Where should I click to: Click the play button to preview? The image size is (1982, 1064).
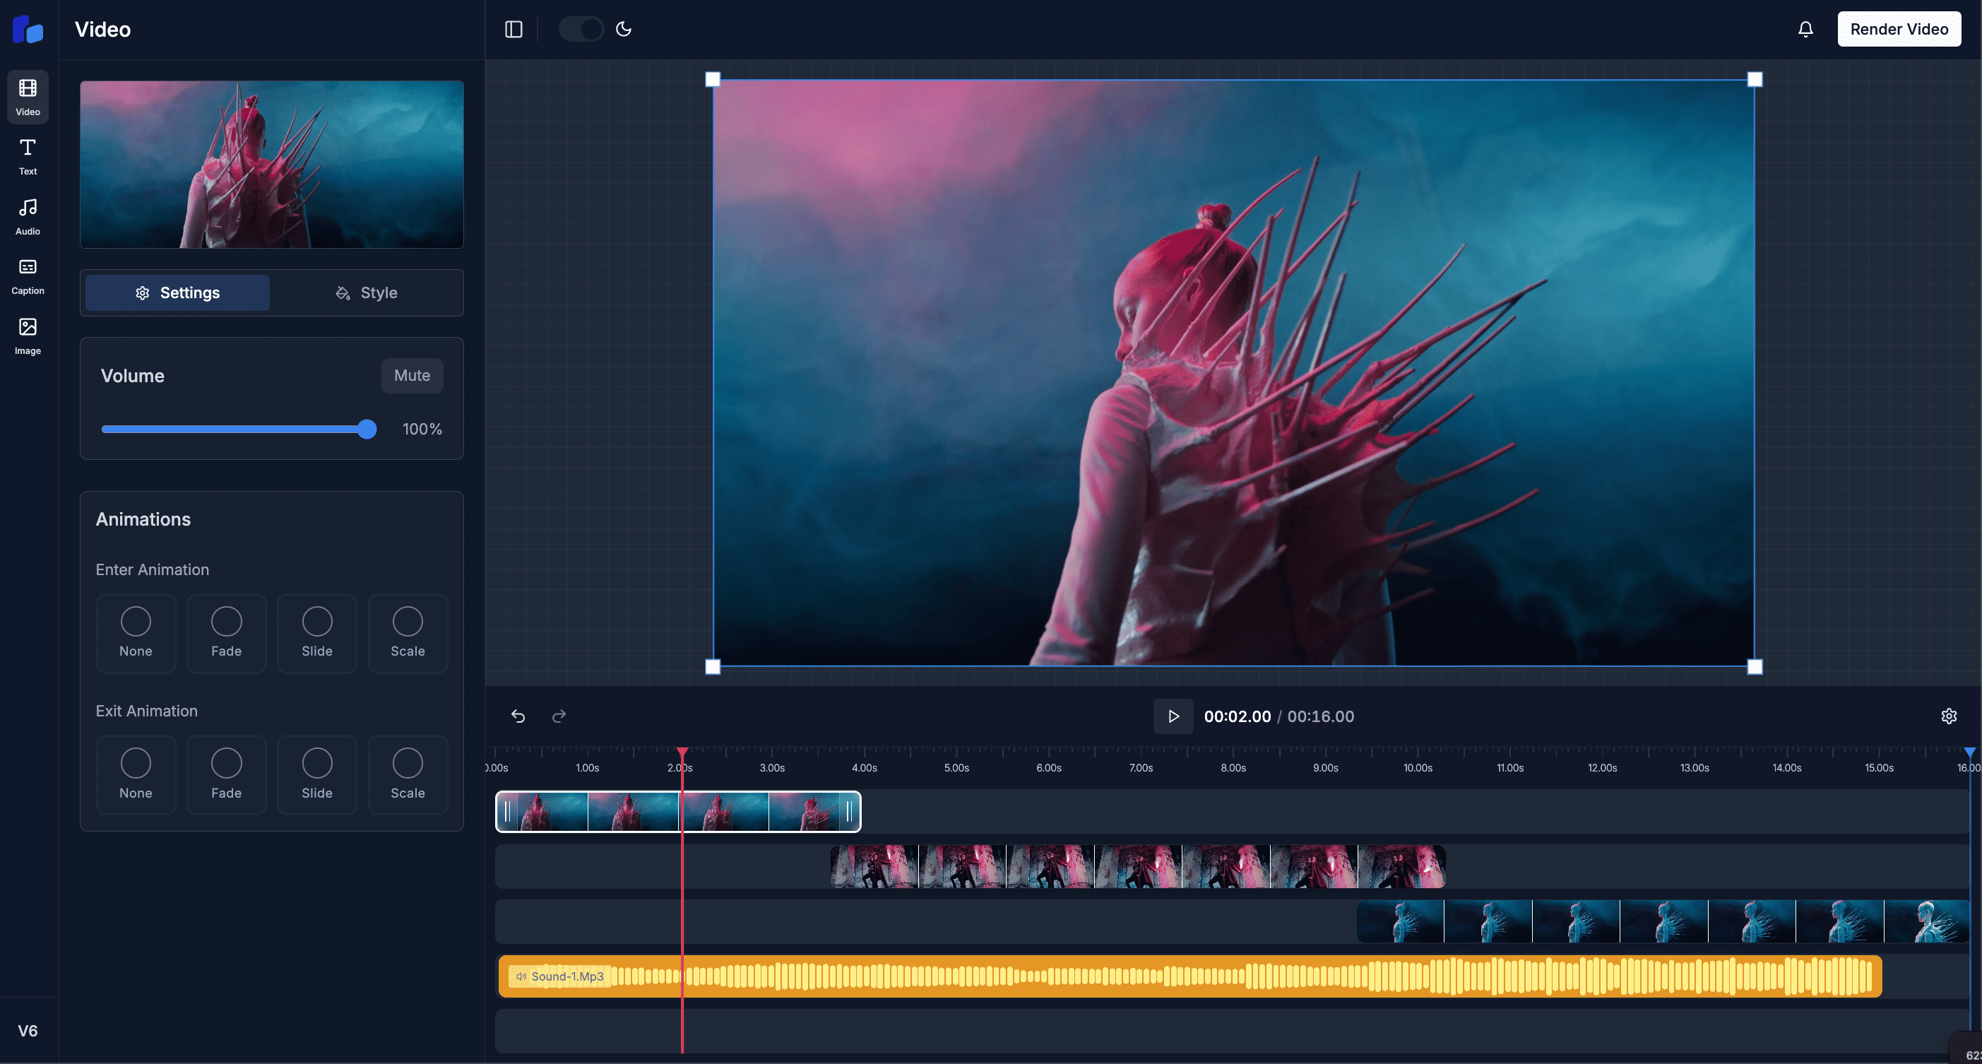coord(1172,717)
